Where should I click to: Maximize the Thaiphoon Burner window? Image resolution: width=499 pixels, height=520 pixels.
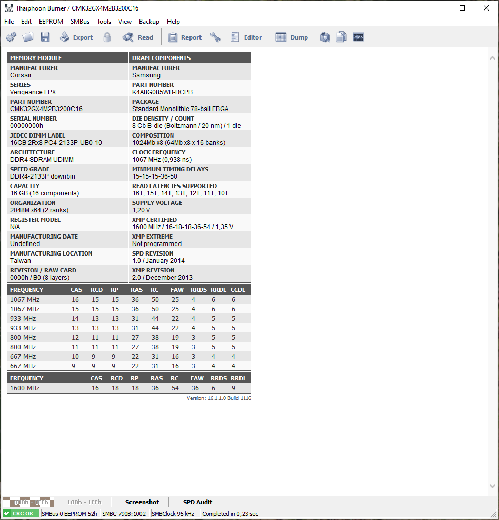click(462, 8)
